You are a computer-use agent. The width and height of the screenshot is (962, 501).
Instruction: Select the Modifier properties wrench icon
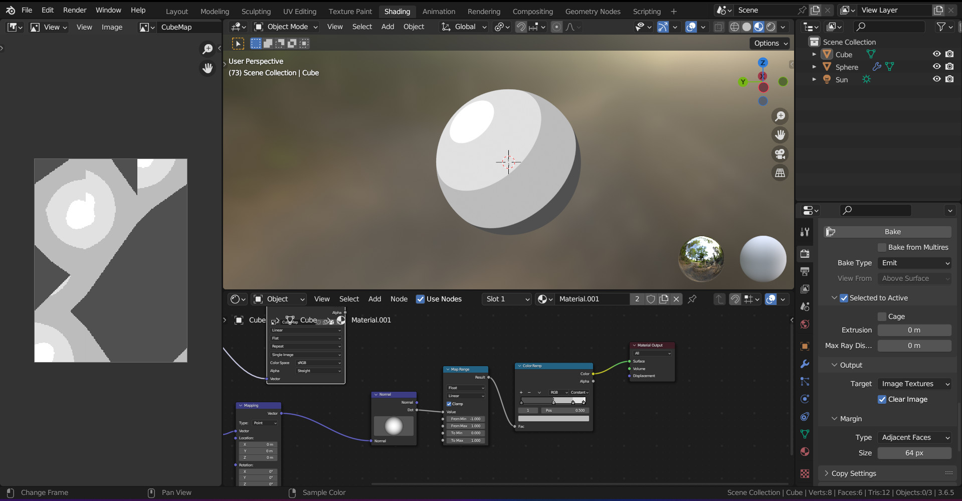point(805,364)
